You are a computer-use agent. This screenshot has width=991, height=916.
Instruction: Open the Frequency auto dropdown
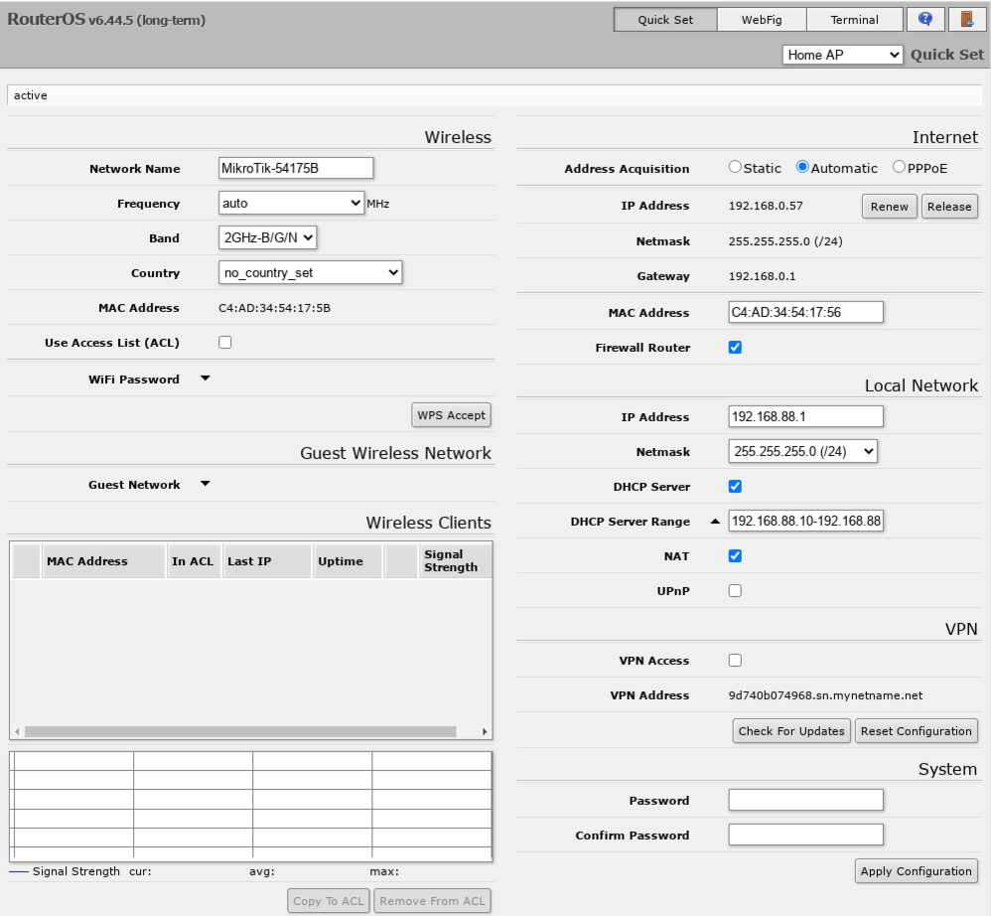pyautogui.click(x=291, y=203)
